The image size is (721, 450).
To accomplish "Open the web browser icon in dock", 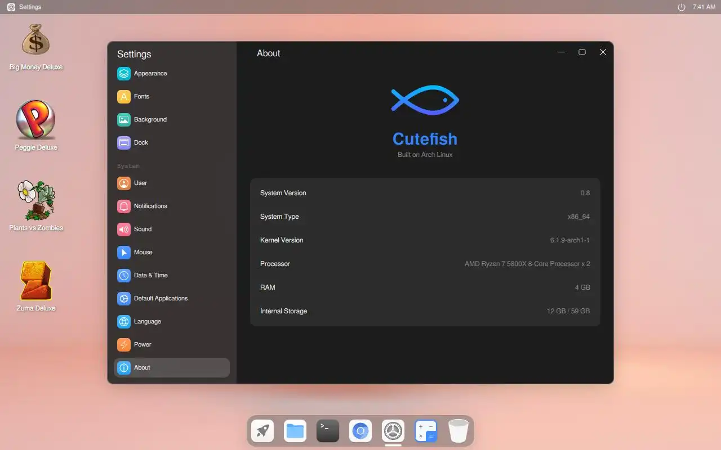I will coord(360,431).
